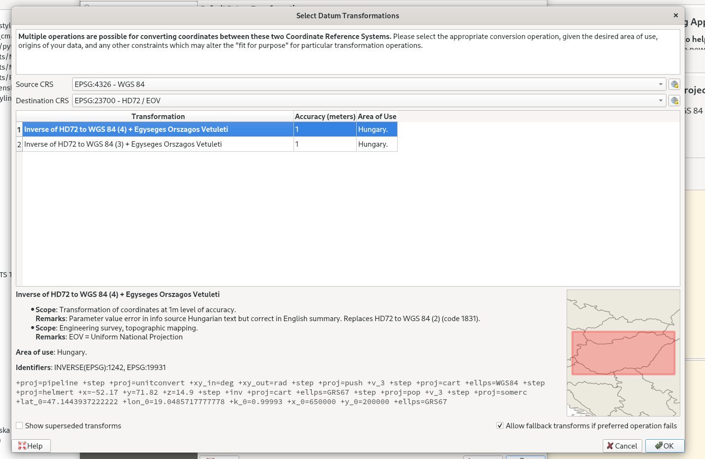The width and height of the screenshot is (705, 459).
Task: Select the proj pipeline definition text
Action: point(280,392)
